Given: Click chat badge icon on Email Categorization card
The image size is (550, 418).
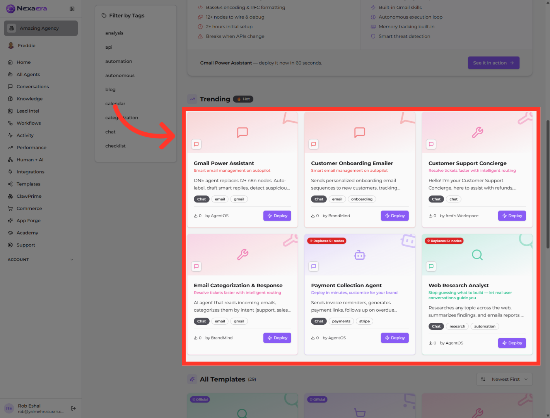Looking at the screenshot, I should 196,266.
